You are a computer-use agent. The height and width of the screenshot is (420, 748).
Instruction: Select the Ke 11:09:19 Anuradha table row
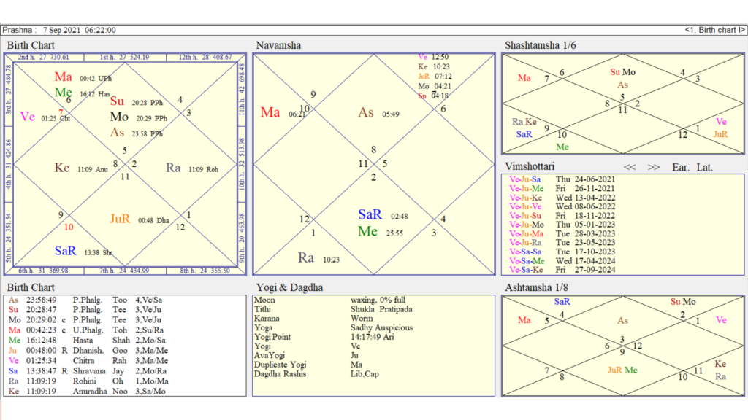(88, 392)
